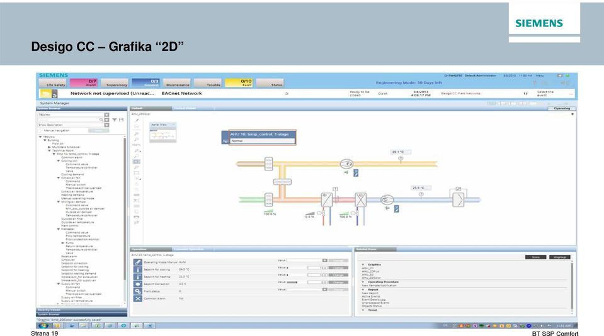Click the Operating Mode Manual row icon
Image resolution: width=604 pixels, height=336 pixels.
coord(137,262)
